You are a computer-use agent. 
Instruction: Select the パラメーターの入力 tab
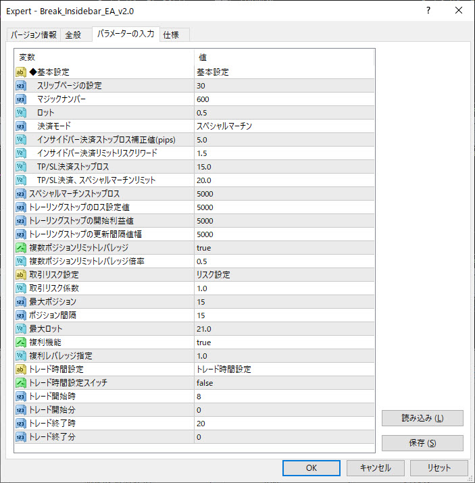click(126, 34)
